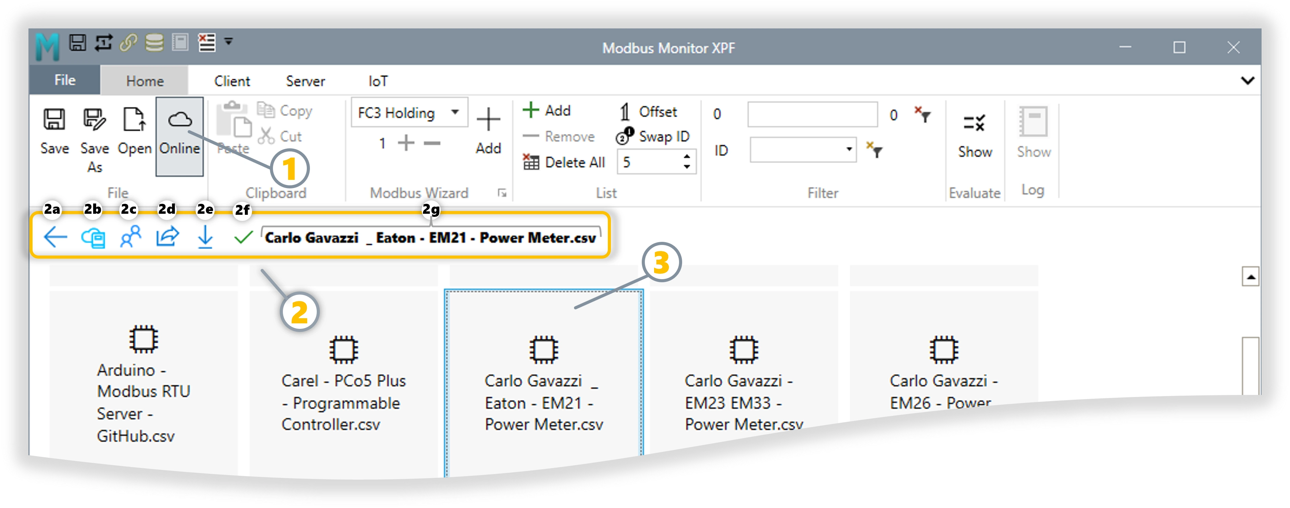The height and width of the screenshot is (508, 1290).
Task: Click the green checkmark icon in online toolbar
Action: point(243,237)
